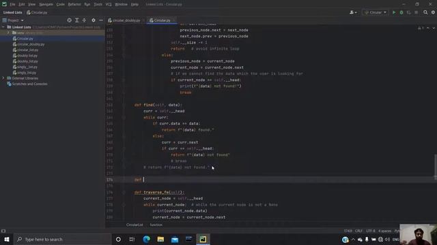
Task: Start debugging with the green bug icon
Action: click(401, 12)
